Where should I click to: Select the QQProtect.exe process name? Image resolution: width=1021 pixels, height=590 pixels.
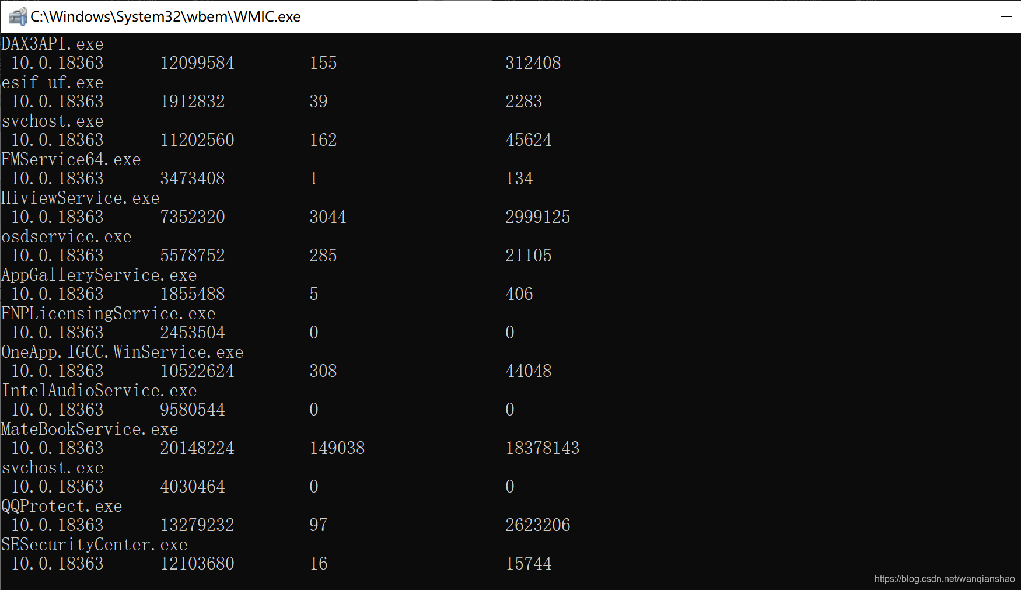(x=62, y=506)
